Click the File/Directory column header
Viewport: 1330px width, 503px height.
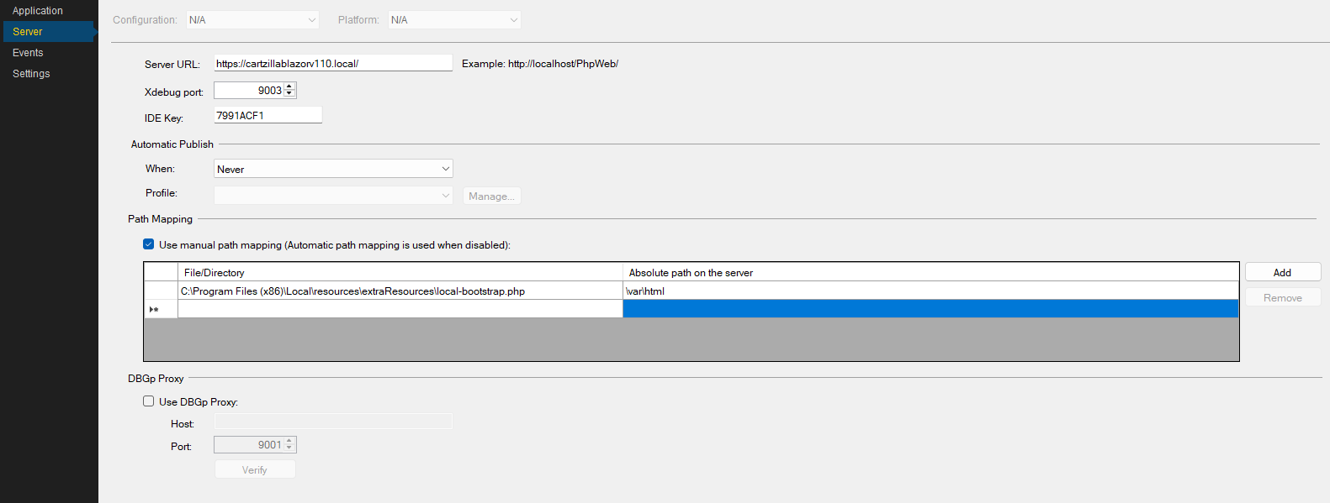click(400, 273)
